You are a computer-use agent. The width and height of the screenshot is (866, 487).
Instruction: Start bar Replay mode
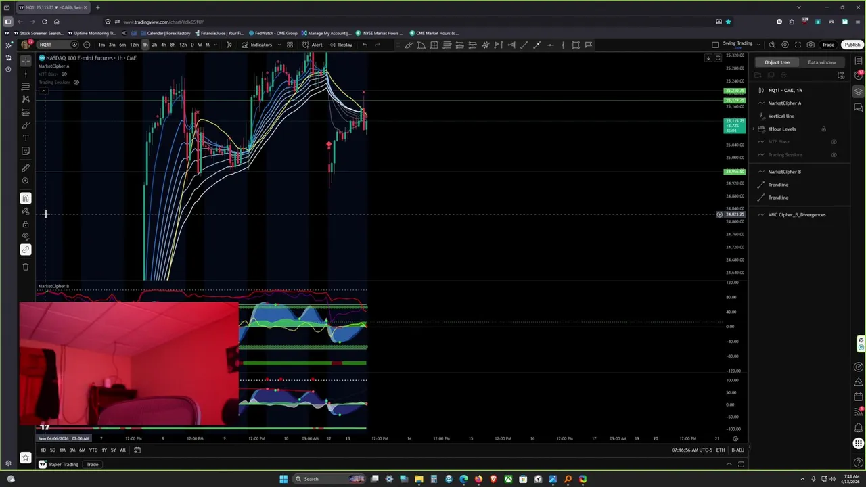(x=341, y=45)
